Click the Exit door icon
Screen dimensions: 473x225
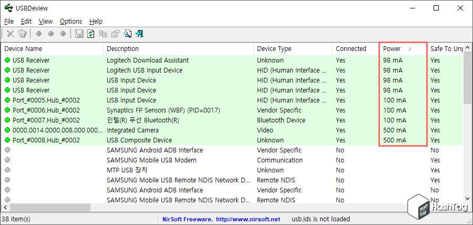tap(139, 34)
